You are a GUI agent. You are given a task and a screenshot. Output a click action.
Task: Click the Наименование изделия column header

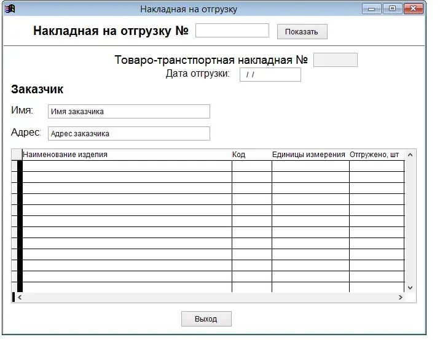pyautogui.click(x=127, y=155)
